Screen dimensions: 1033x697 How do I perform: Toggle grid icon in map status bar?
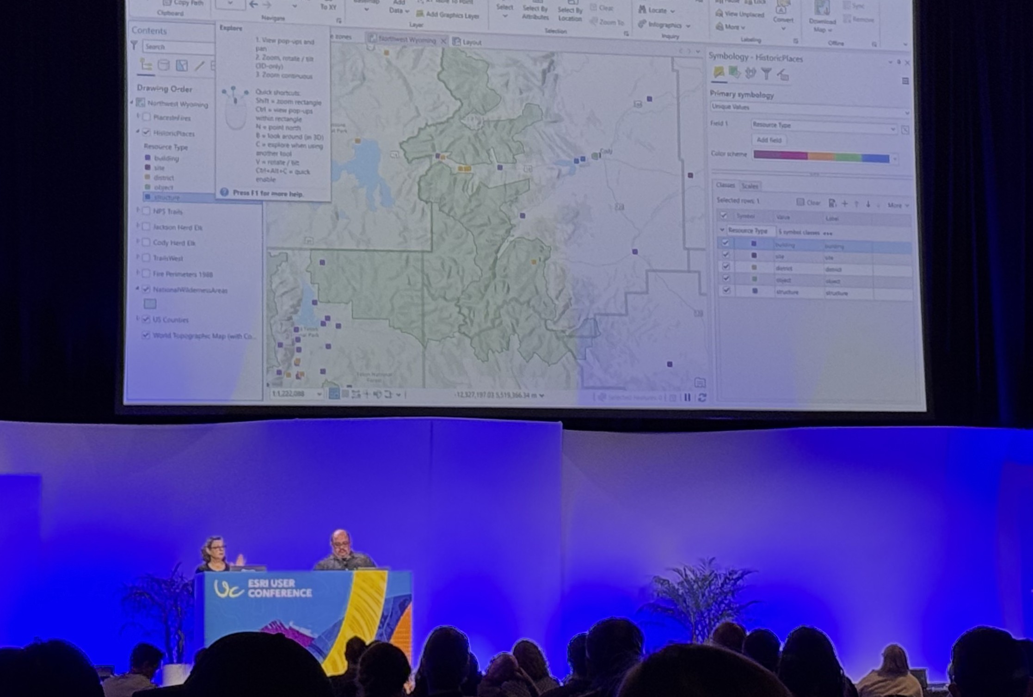point(345,394)
